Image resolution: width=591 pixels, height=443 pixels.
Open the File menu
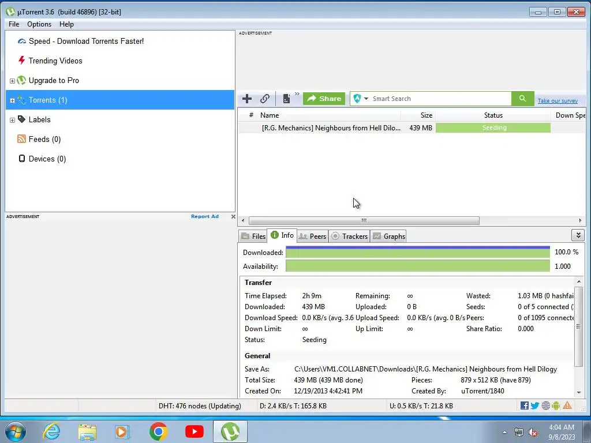tap(14, 24)
